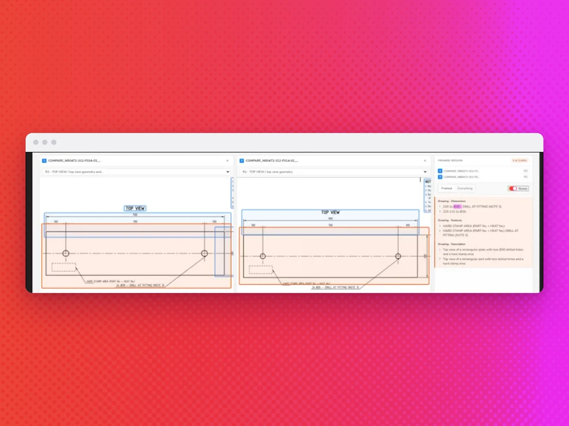Click the drill note callout in left drawing
Image resolution: width=569 pixels, height=426 pixels.
tap(140, 285)
